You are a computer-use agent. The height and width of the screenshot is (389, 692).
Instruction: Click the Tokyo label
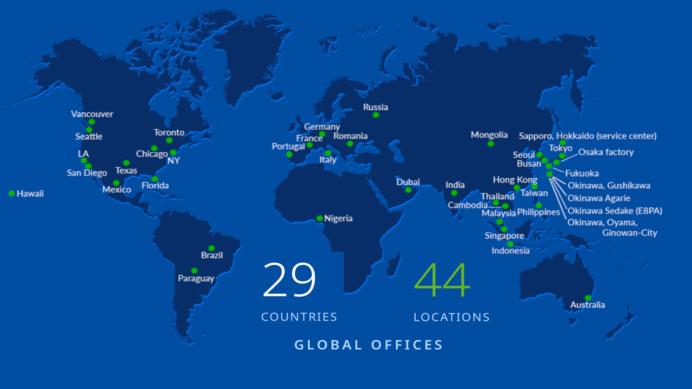click(x=561, y=148)
